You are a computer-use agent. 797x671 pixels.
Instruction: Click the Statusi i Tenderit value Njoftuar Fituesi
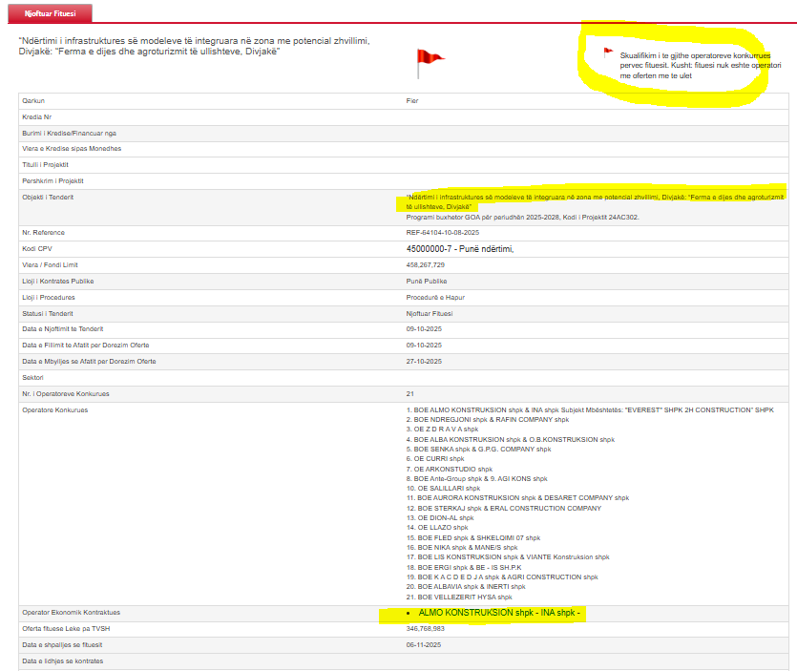coord(430,313)
